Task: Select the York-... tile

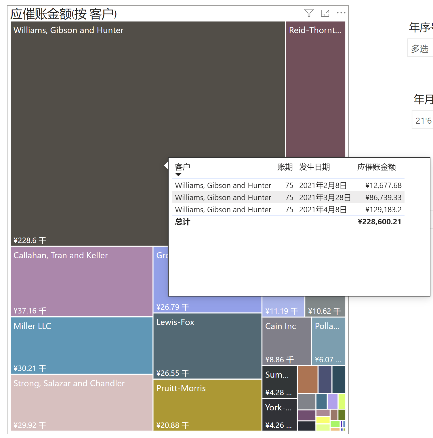Action: [x=279, y=415]
